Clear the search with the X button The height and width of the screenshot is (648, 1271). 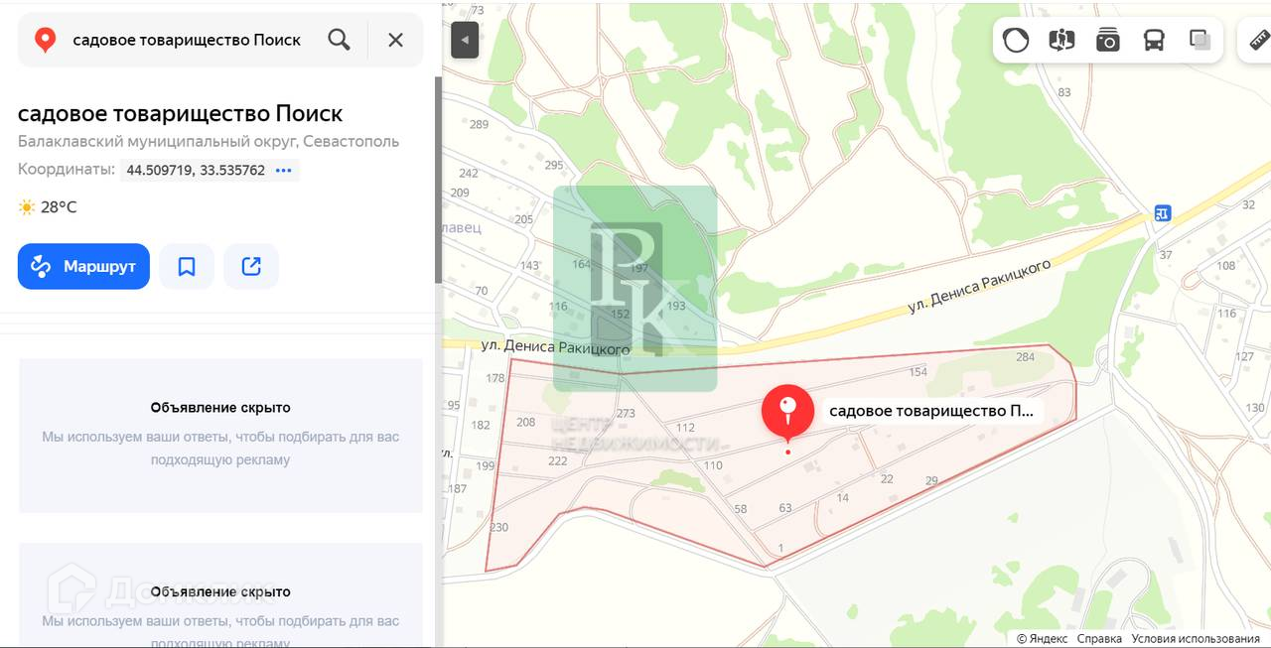coord(395,40)
